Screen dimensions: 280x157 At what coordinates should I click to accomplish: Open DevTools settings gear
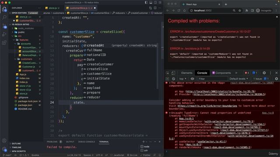click(264, 73)
